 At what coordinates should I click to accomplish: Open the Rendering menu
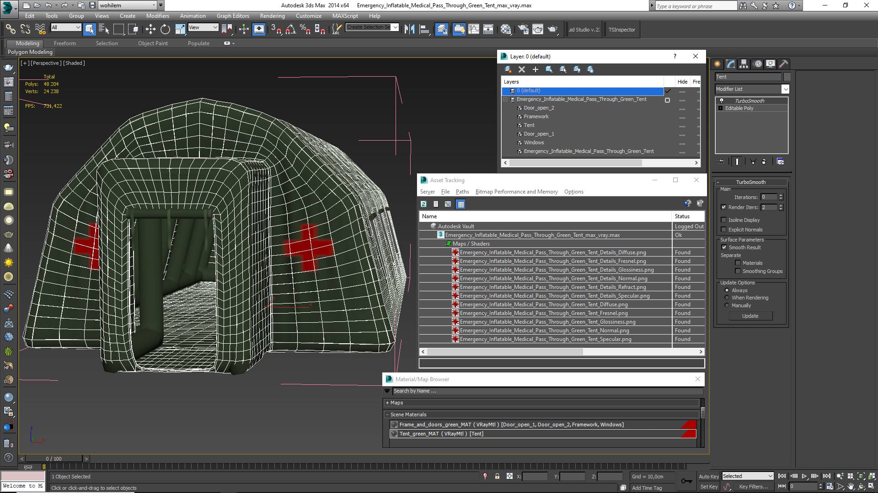[272, 16]
